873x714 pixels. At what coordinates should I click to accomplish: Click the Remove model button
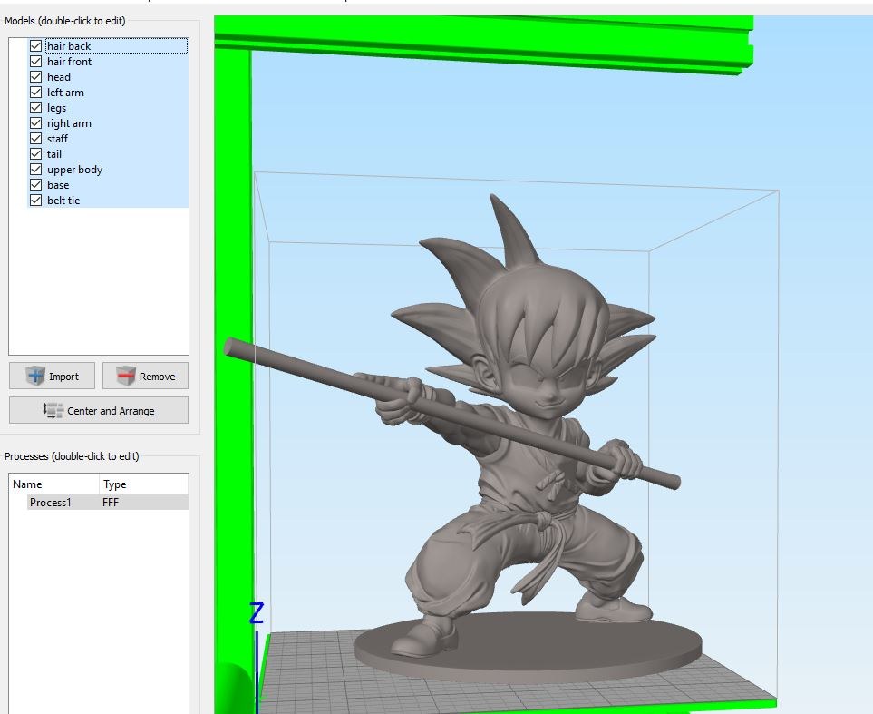coord(145,377)
